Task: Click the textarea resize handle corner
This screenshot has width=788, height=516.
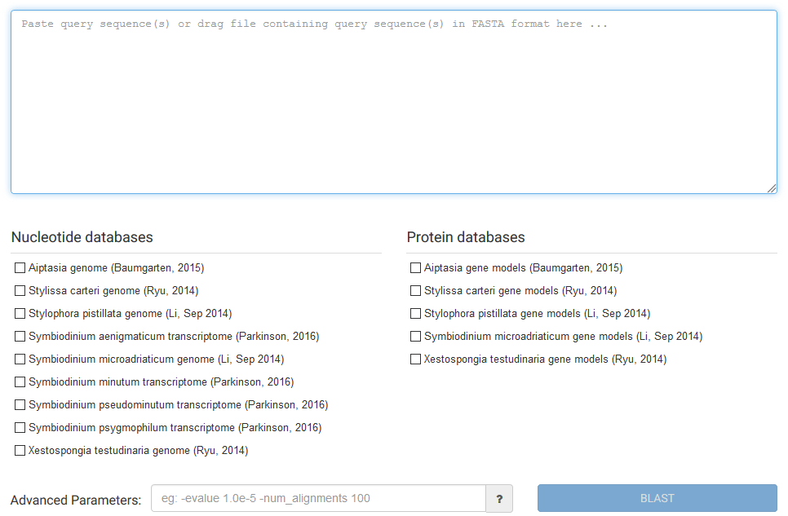Action: tap(772, 188)
